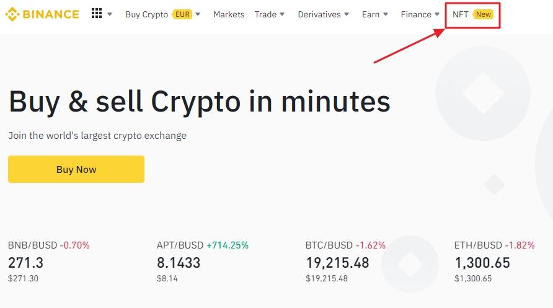This screenshot has width=553, height=308.
Task: Click the NFT menu item
Action: (x=461, y=14)
